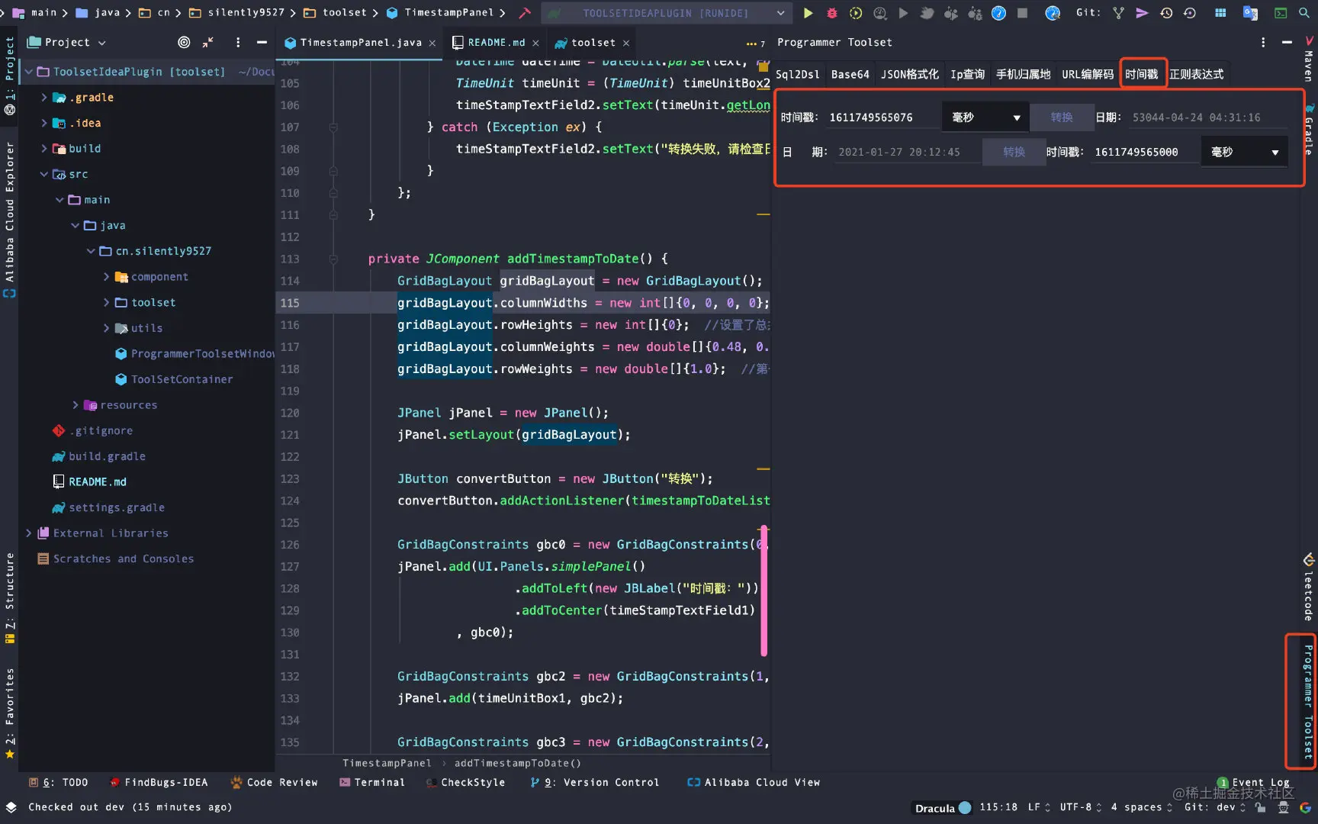Open the translate icon in the top toolbar
The width and height of the screenshot is (1318, 824).
pyautogui.click(x=1250, y=13)
